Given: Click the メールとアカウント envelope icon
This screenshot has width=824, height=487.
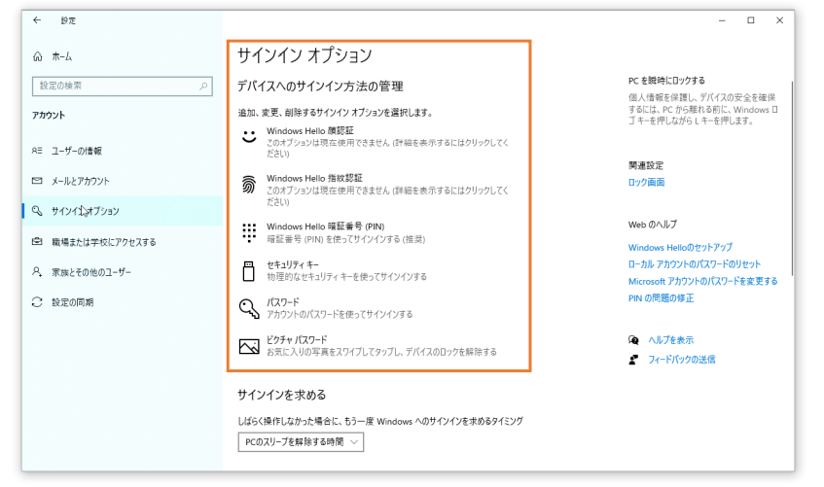Looking at the screenshot, I should click(x=37, y=181).
